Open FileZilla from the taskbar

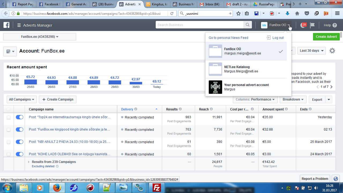156,188
